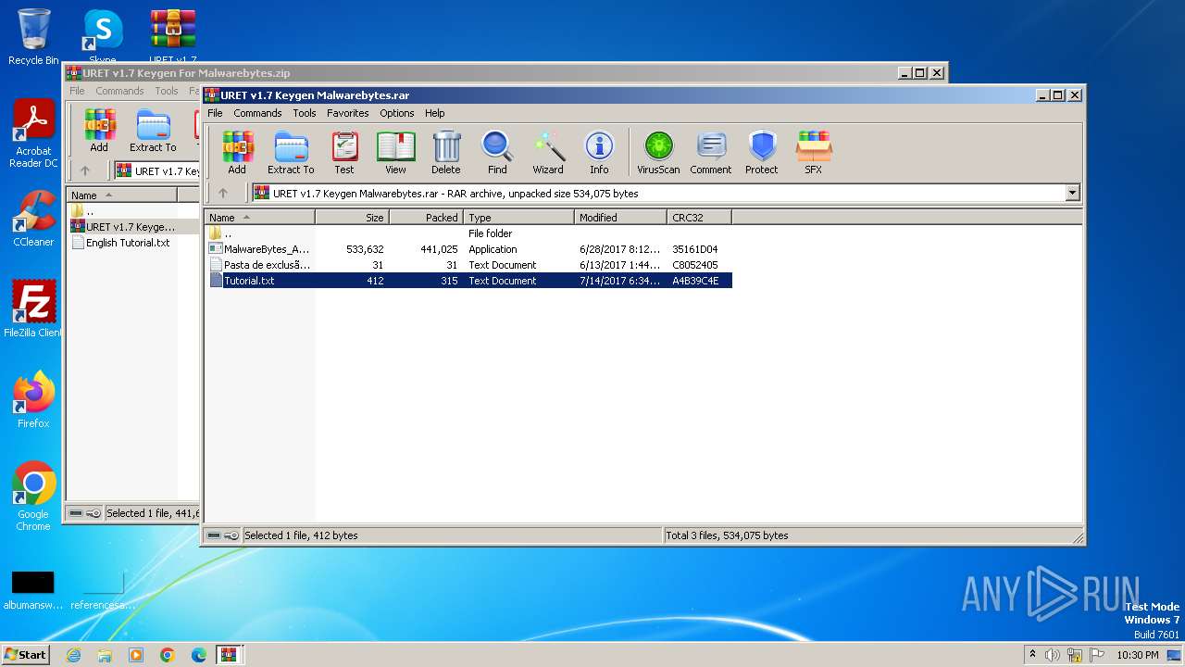Screen dimensions: 1185x667
Task: Select Tutorial.txt in RAR window
Action: [x=468, y=281]
